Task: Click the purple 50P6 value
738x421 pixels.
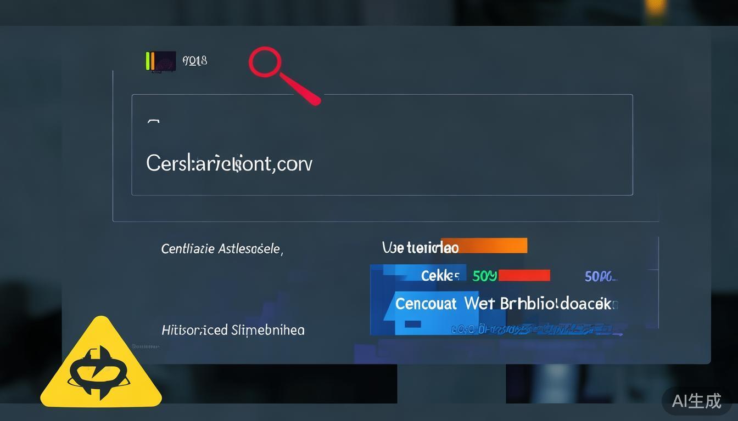Action: click(x=601, y=277)
